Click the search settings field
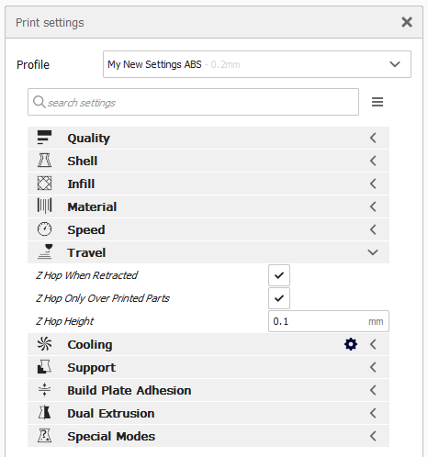This screenshot has width=428, height=457. click(x=193, y=102)
